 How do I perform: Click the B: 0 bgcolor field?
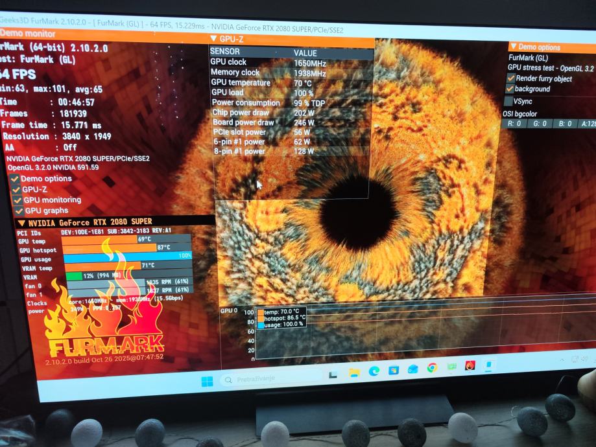point(565,124)
